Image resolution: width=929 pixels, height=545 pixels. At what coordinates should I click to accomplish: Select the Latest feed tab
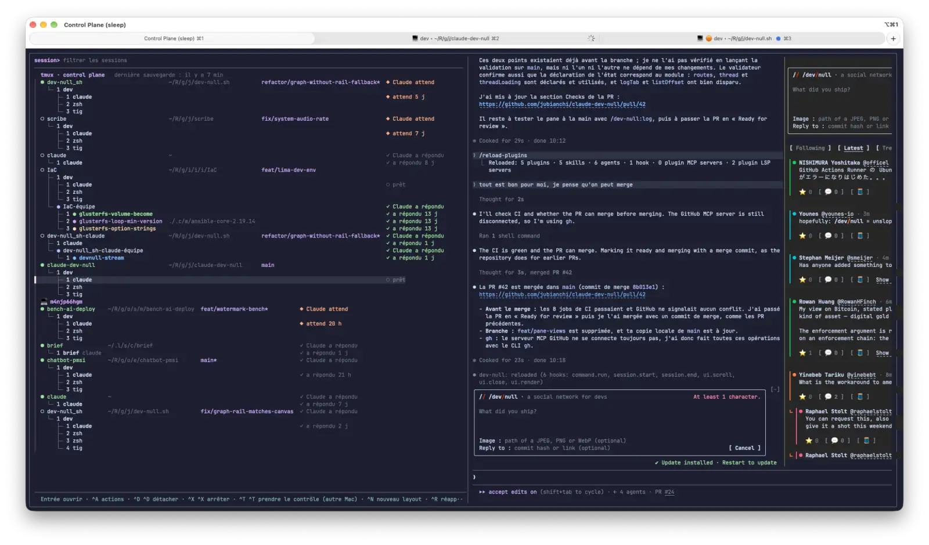[853, 148]
